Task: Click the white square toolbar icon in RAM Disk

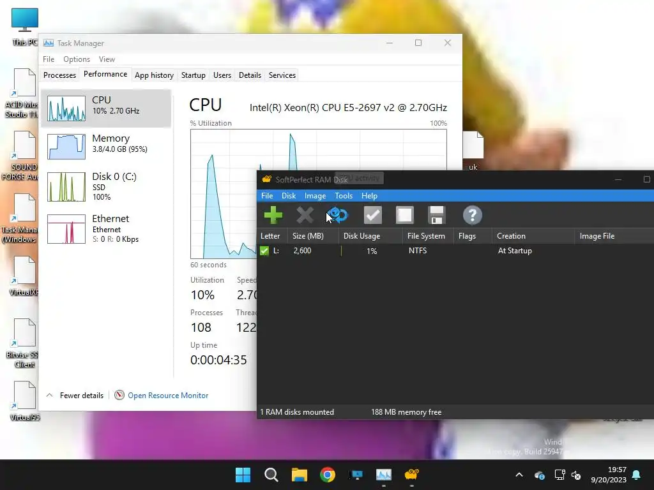Action: coord(404,216)
